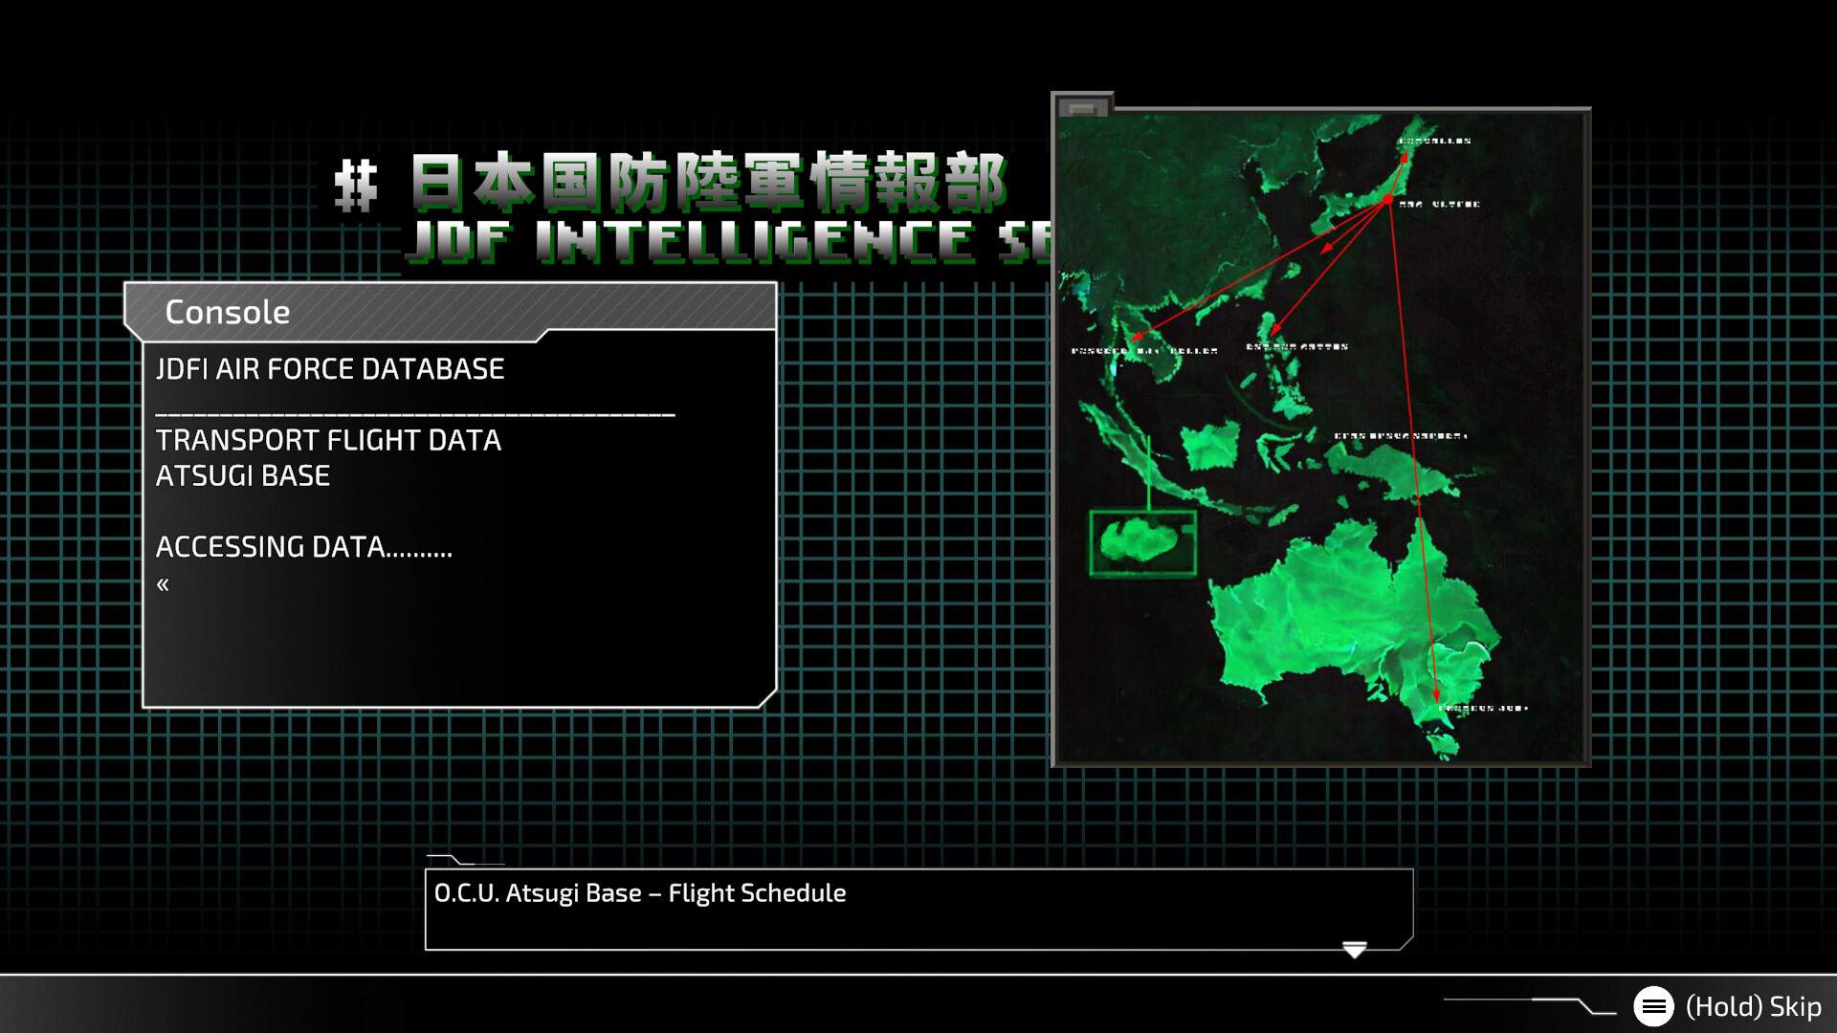Toggle the Philippines label on the satellite map

pyautogui.click(x=1294, y=347)
